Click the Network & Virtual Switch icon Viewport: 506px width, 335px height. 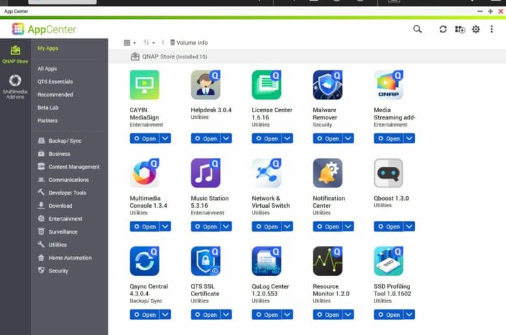coord(267,173)
